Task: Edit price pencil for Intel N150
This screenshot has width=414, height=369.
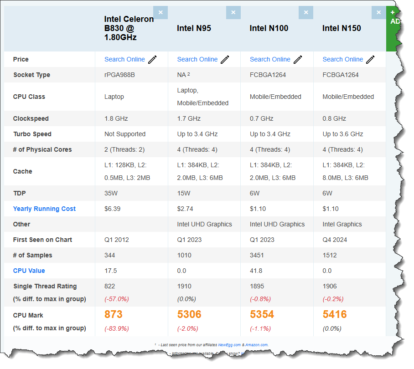Action: pos(370,60)
